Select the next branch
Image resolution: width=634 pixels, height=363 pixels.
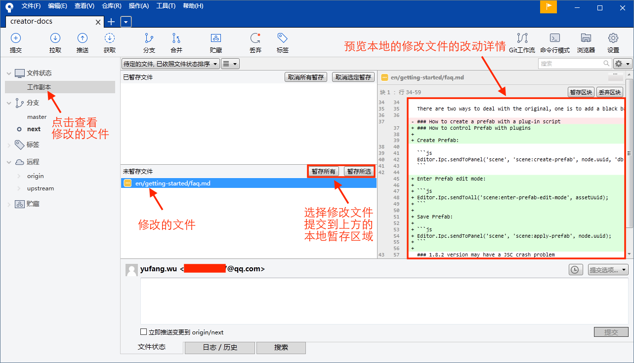click(34, 129)
